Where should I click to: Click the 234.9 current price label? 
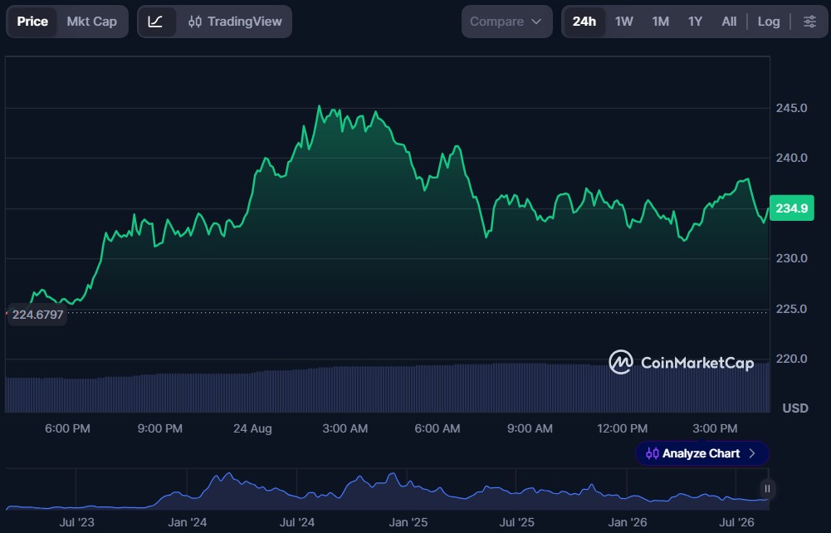click(791, 208)
